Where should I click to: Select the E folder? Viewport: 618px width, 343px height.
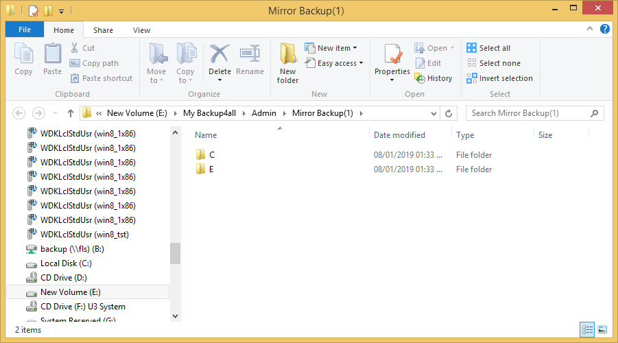coord(204,169)
